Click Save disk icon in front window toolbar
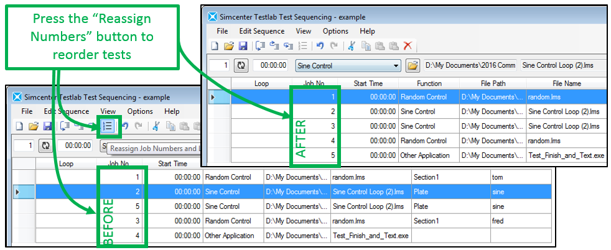 coord(243,47)
